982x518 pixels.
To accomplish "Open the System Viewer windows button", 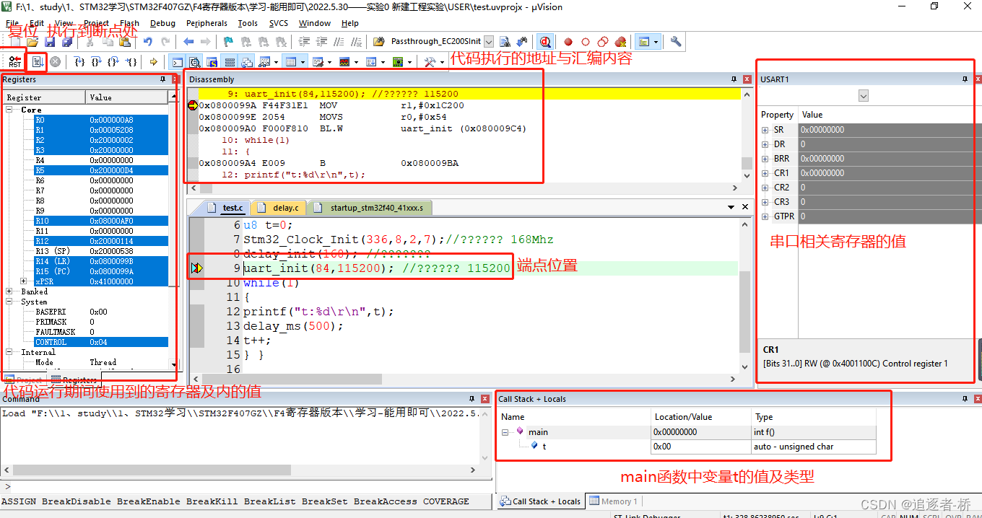I will coord(398,62).
